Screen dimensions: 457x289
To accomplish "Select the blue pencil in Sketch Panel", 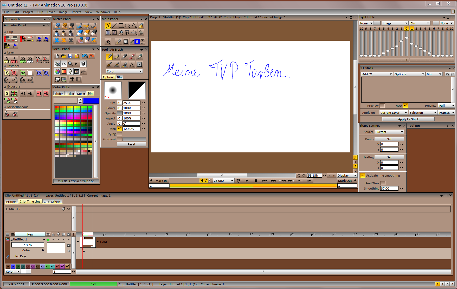I will pos(57,26).
